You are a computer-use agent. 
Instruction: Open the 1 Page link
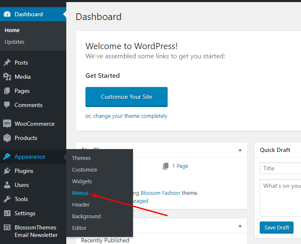pyautogui.click(x=180, y=166)
